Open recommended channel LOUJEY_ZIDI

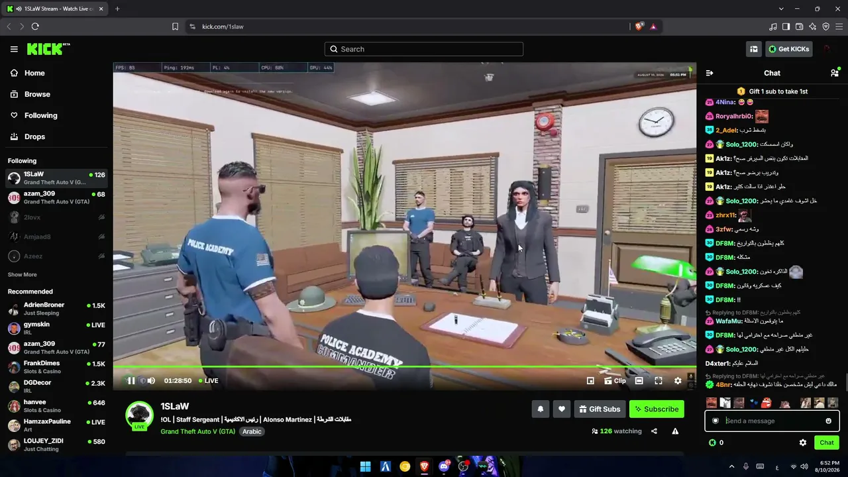click(56, 445)
